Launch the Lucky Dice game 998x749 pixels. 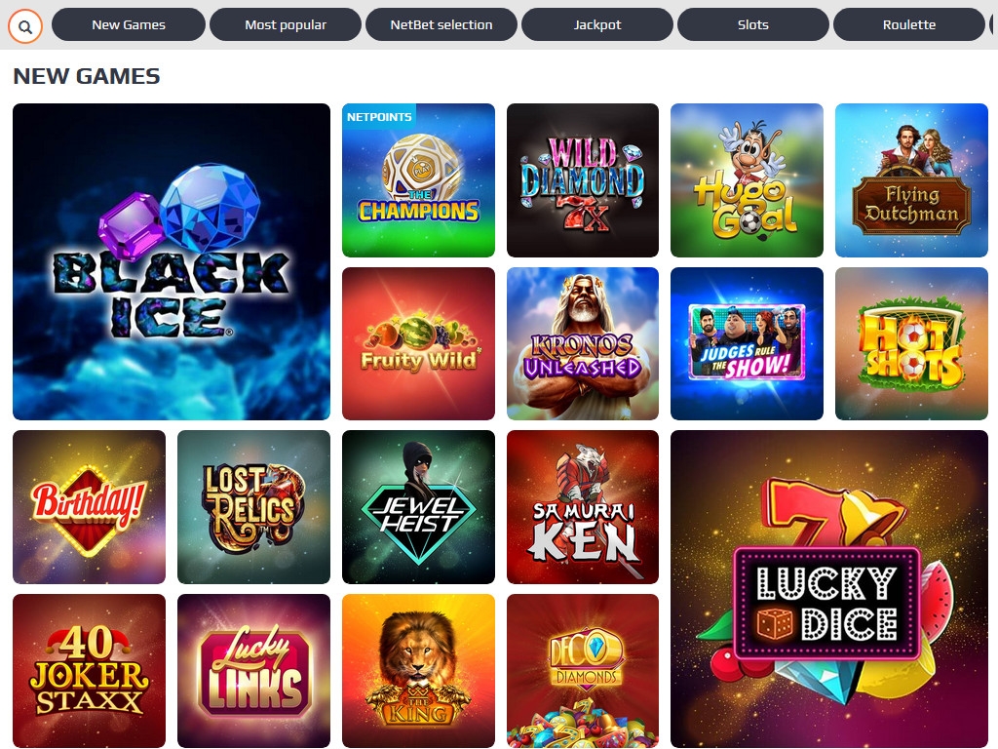829,588
